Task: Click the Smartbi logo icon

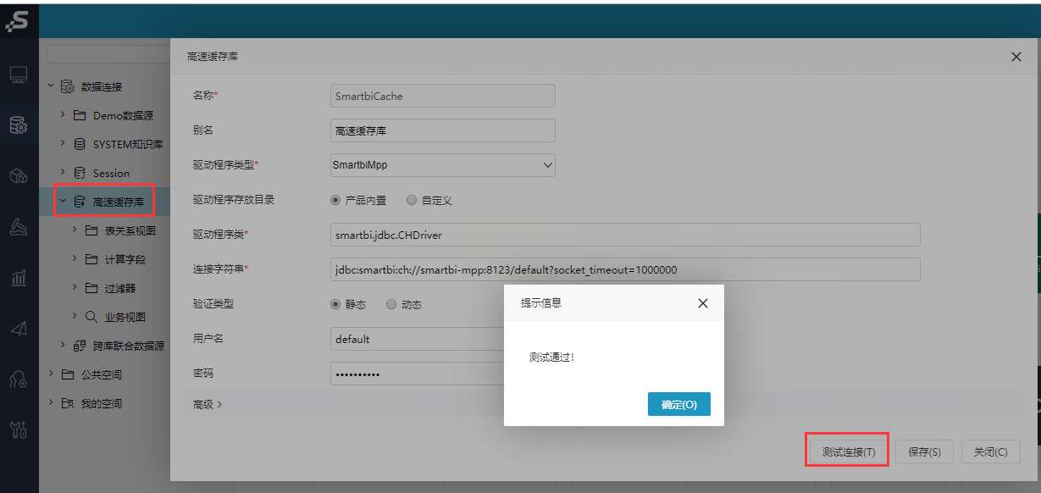Action: coord(18,21)
